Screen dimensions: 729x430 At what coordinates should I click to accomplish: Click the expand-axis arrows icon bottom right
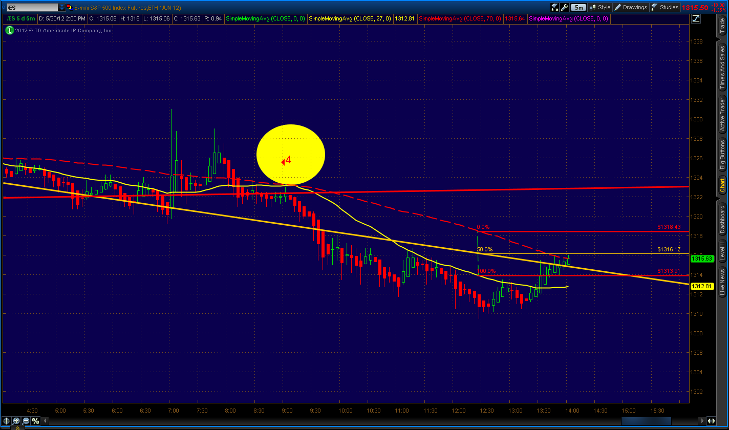coord(711,421)
